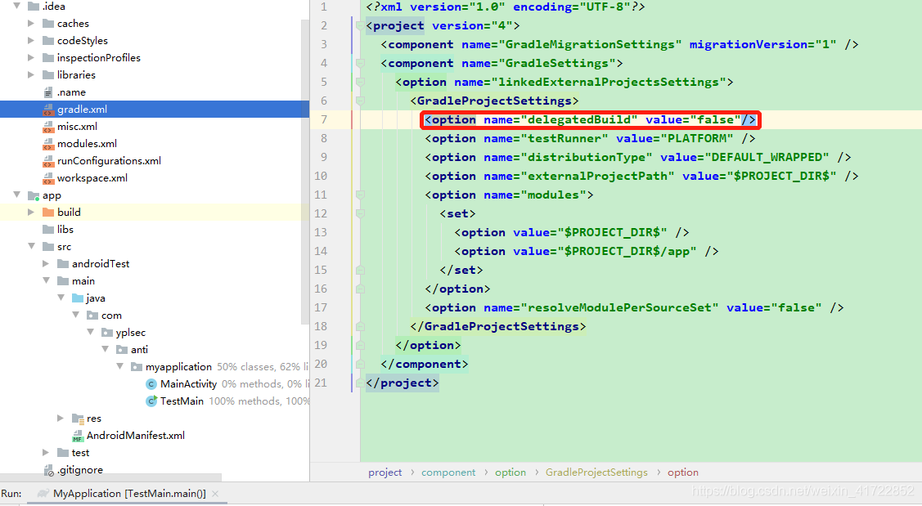Expand the res folder arrow

[61, 418]
